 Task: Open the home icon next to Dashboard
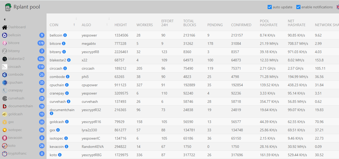tap(4, 27)
